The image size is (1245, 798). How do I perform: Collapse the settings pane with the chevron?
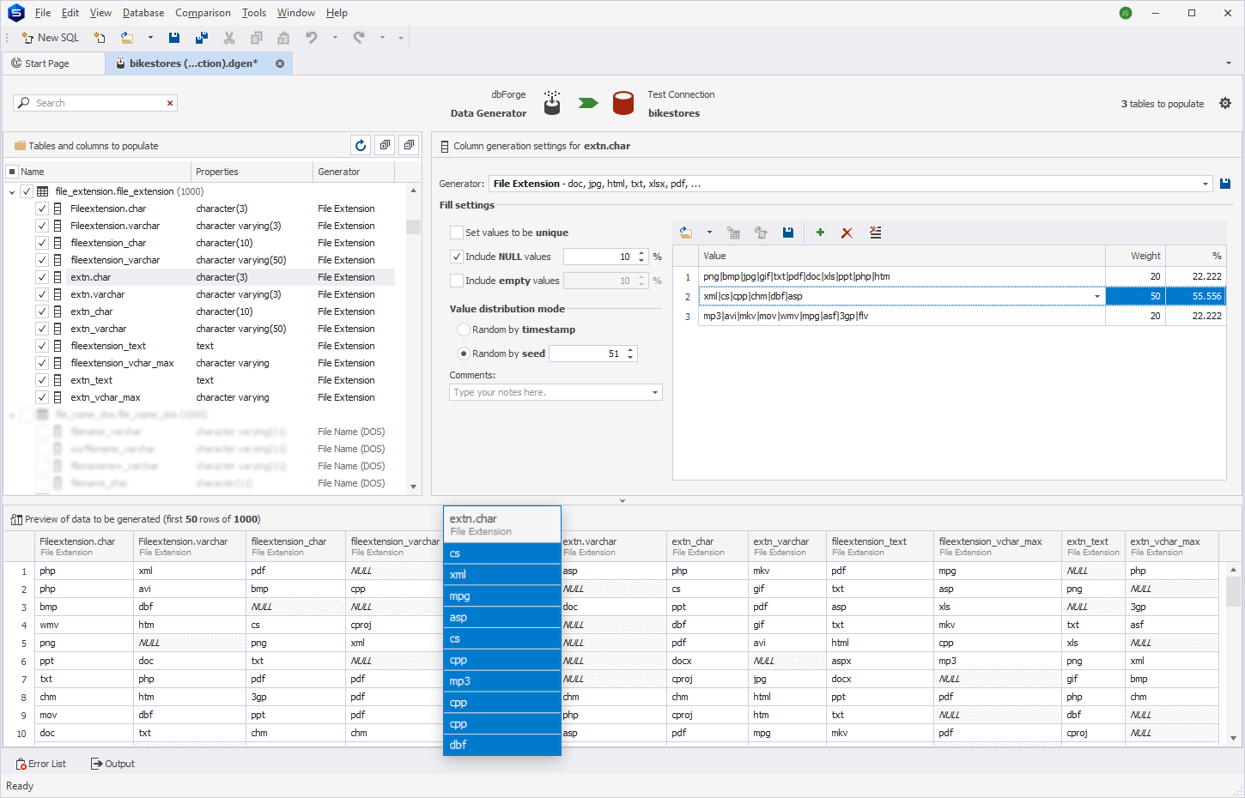point(622,500)
